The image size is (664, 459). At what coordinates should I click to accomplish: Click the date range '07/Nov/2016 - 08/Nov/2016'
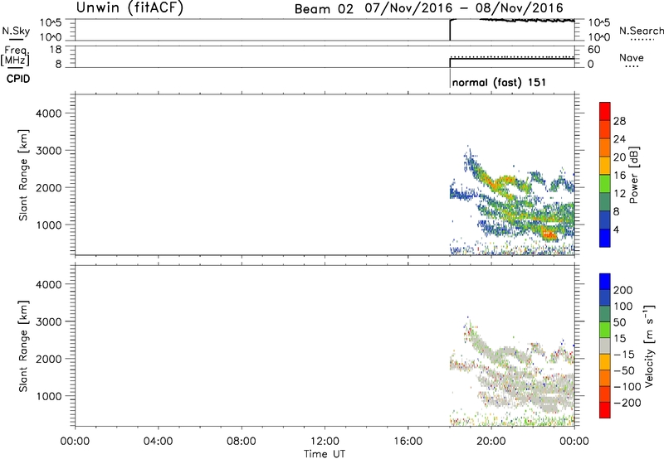click(x=464, y=8)
